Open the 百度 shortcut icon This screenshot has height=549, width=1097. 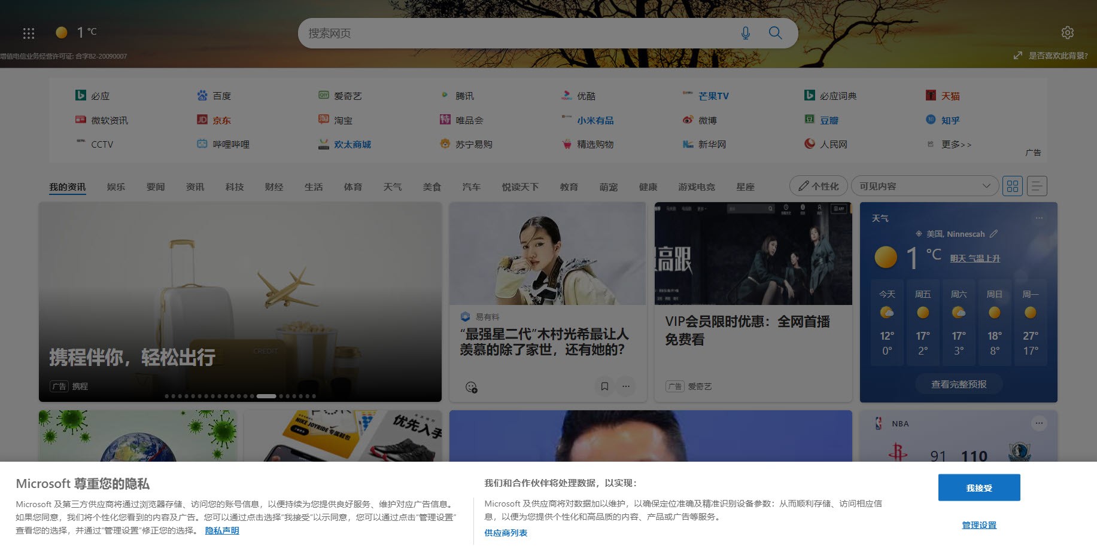pyautogui.click(x=202, y=95)
